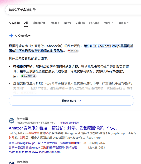
Task: Open the Tools dropdown
Action: 123,23
